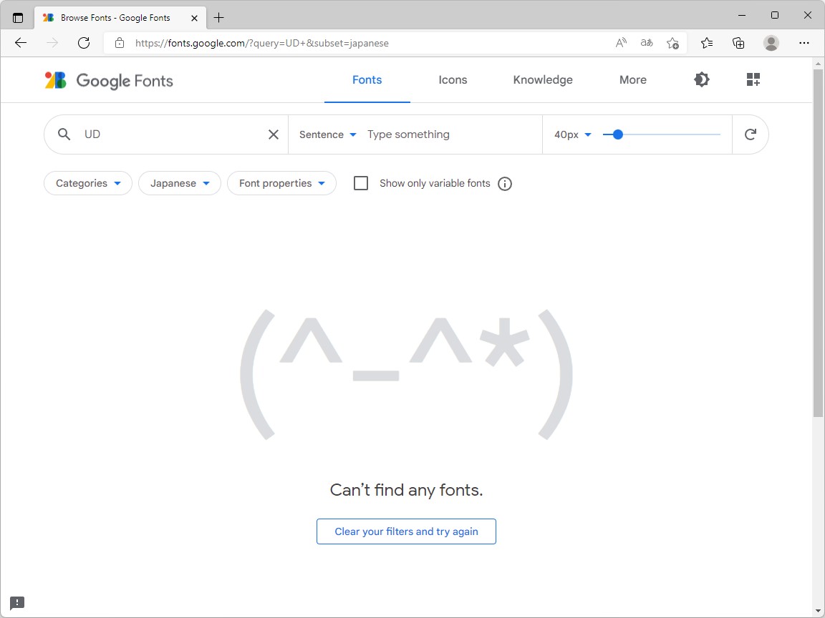Clear the search query with the X icon

pyautogui.click(x=273, y=134)
